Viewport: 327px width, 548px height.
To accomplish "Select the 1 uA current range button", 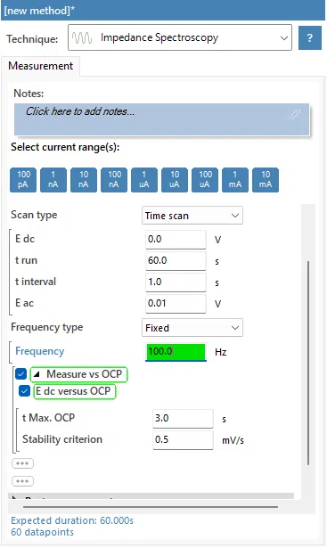I will coord(144,180).
